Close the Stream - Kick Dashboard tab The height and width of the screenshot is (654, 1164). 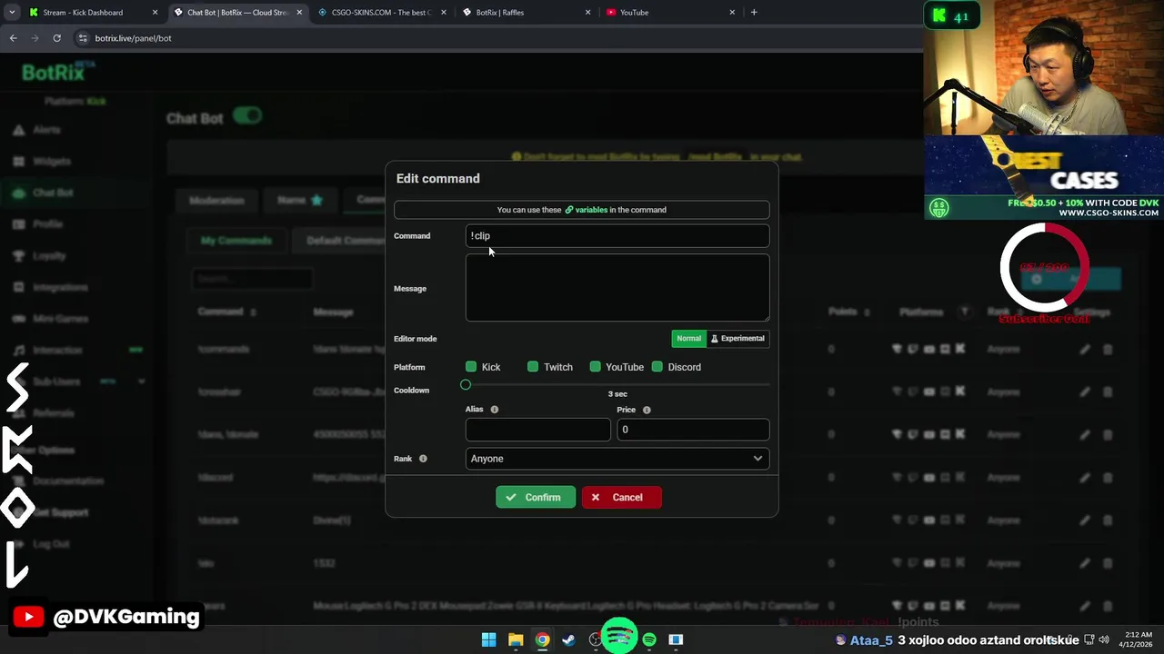[155, 13]
